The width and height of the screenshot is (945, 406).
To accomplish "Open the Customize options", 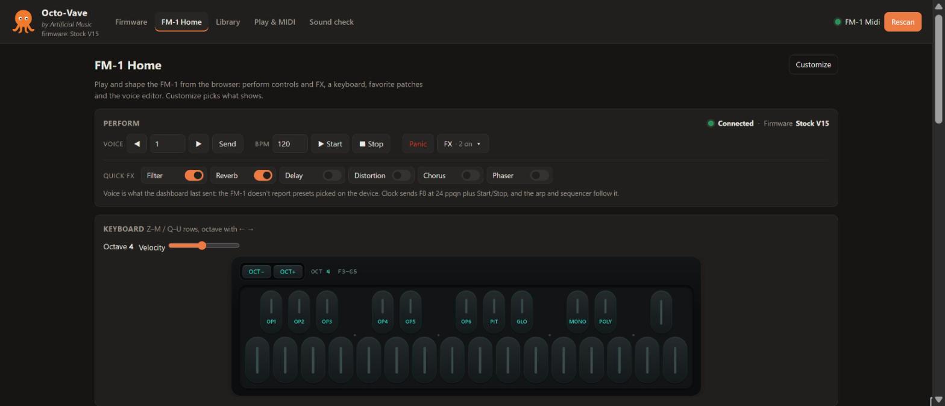I will [x=813, y=64].
